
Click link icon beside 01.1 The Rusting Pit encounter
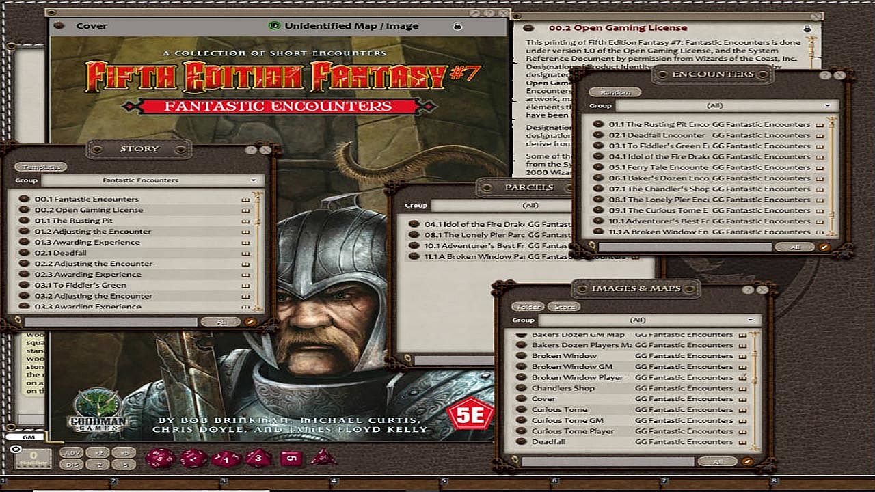598,124
